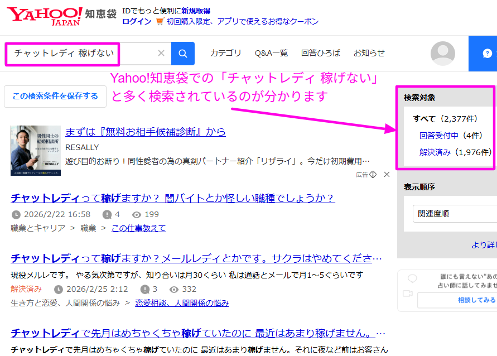Viewport: 497px width, 356px height.
Task: Click the eye icon showing 332 views
Action: point(173,290)
